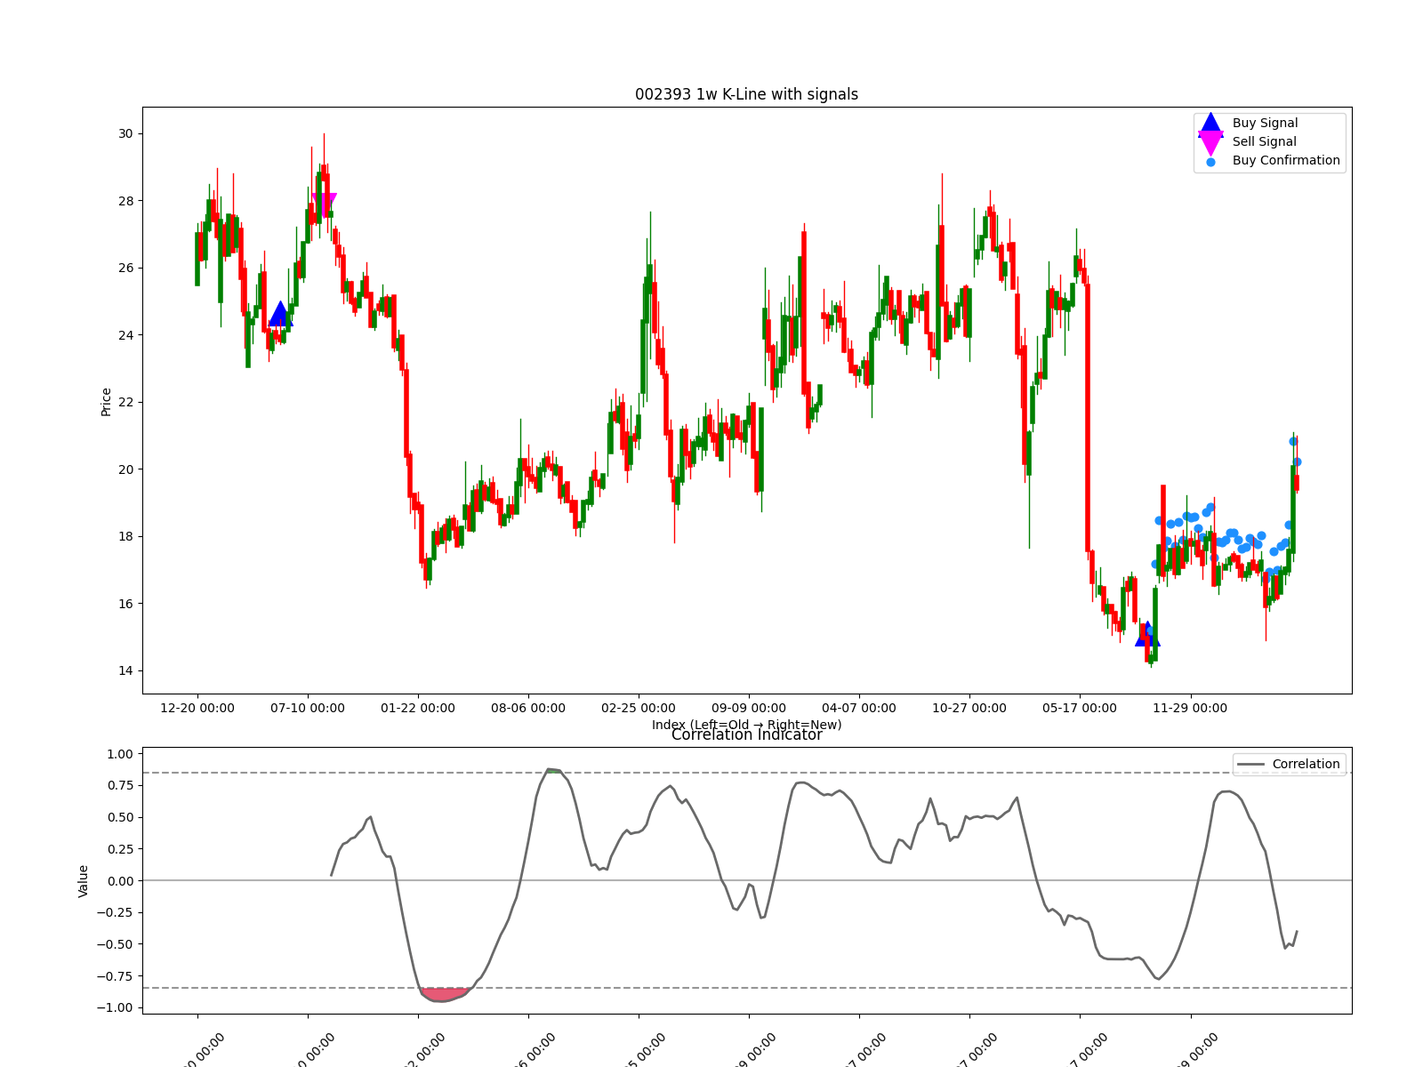Click the x-axis tick label '02-25 00:00'
The width and height of the screenshot is (1423, 1067).
coord(639,708)
